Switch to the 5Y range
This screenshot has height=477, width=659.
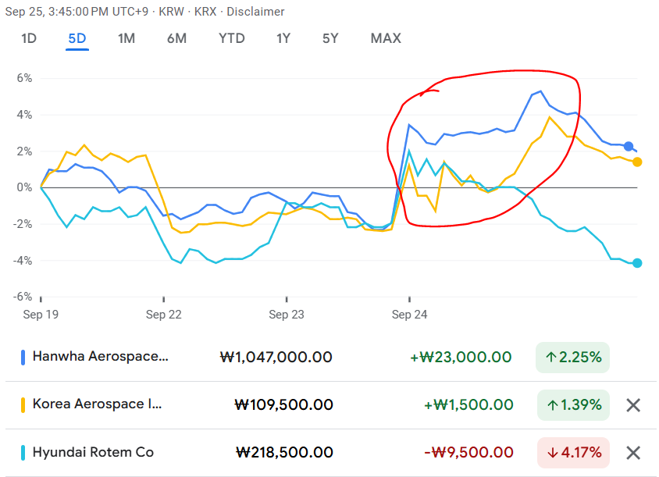(331, 38)
